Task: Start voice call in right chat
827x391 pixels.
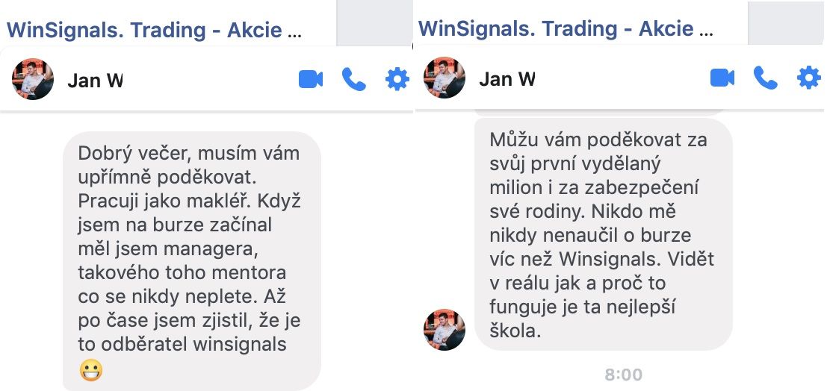Action: point(765,78)
